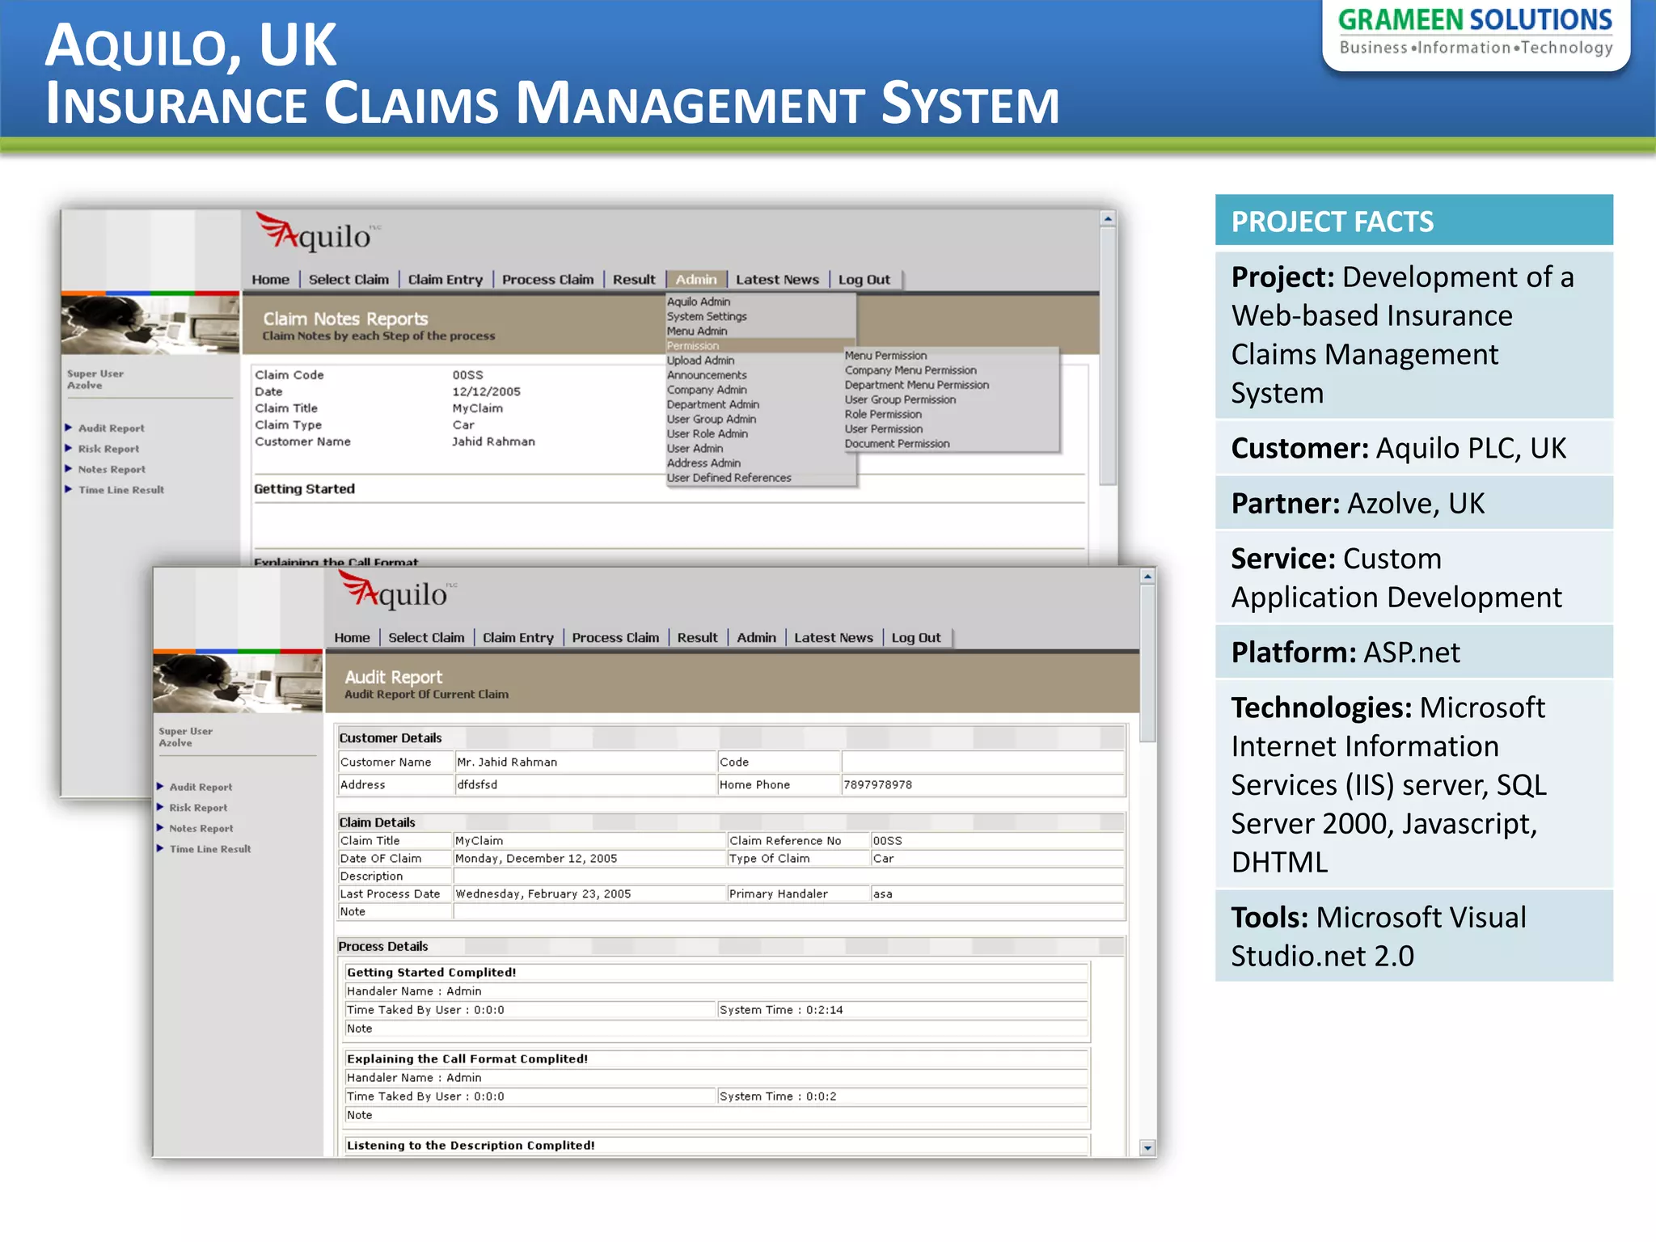1656x1242 pixels.
Task: Open Process Claim in the Audit Report window
Action: (615, 638)
